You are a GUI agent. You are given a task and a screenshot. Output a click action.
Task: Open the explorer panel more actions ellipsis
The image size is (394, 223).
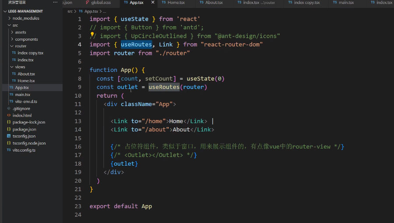pyautogui.click(x=55, y=2)
